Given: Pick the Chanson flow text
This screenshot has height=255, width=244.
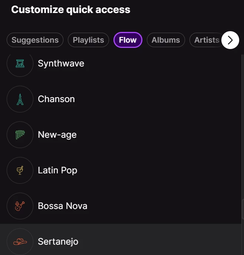Looking at the screenshot, I should tap(56, 99).
